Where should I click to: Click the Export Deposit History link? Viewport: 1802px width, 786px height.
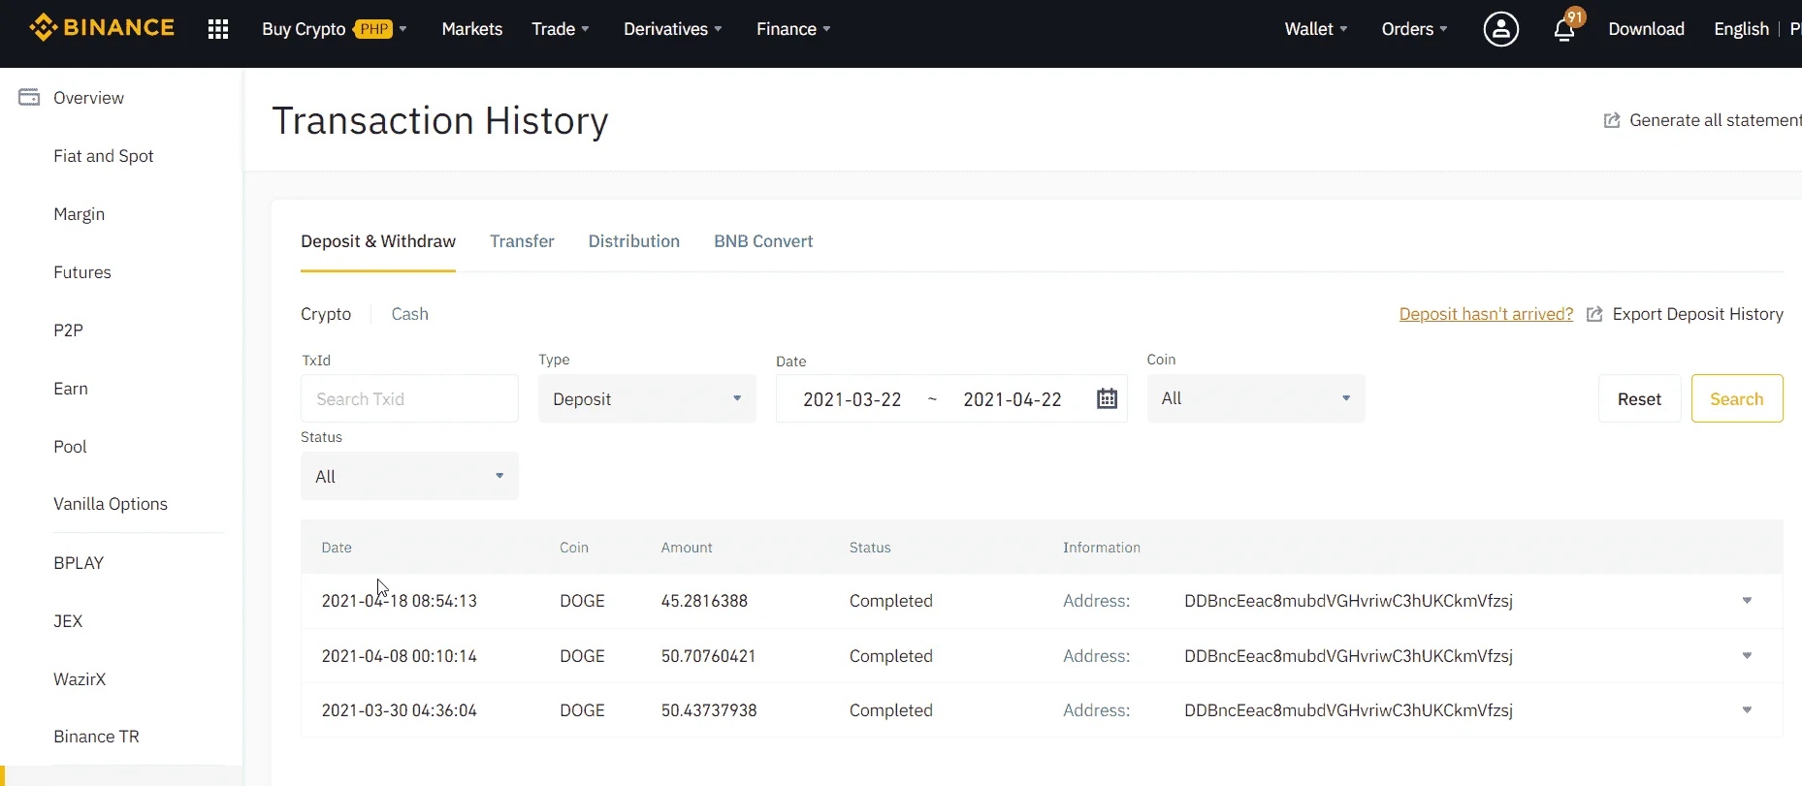point(1697,314)
